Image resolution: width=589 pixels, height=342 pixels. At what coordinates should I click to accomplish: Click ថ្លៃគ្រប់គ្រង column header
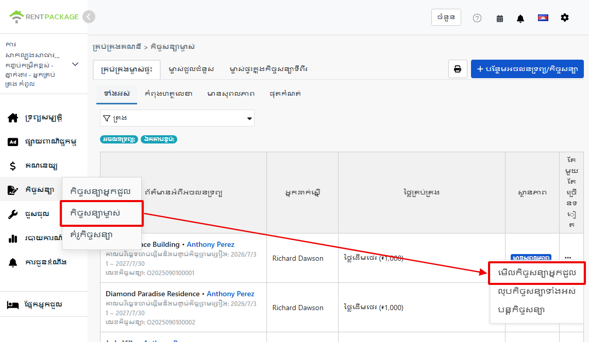[x=422, y=193]
